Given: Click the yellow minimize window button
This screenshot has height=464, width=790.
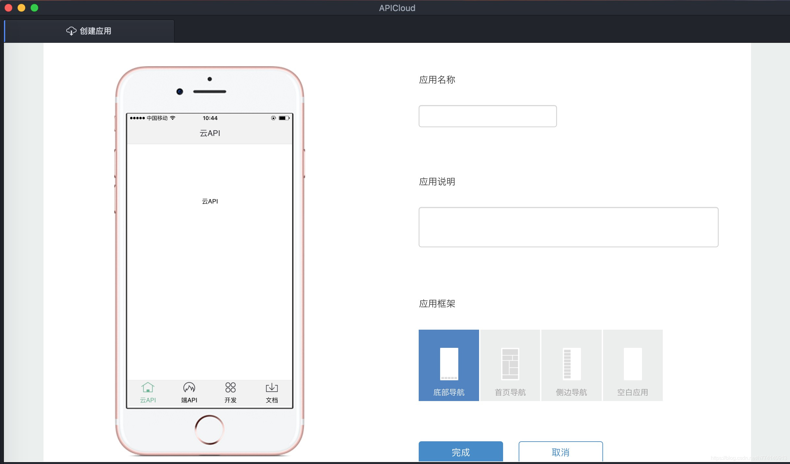Looking at the screenshot, I should [x=21, y=8].
